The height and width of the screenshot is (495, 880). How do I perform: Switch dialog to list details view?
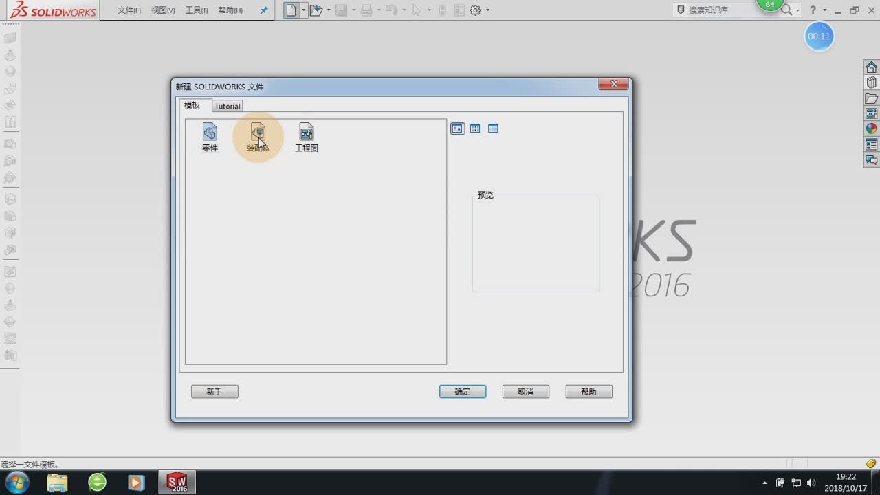[493, 129]
